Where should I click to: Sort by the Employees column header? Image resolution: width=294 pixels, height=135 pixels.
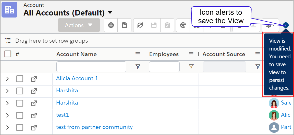(164, 54)
